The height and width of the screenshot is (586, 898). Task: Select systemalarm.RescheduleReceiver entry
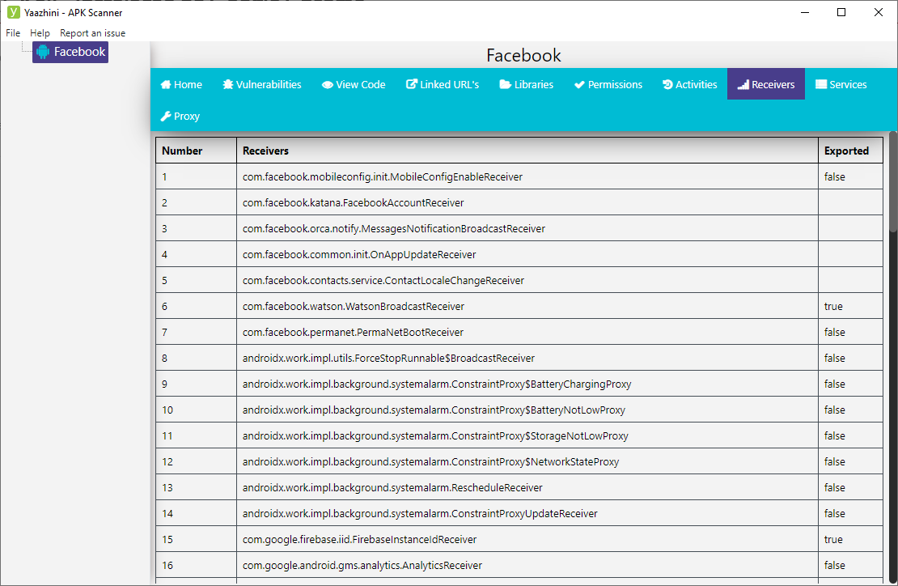pos(392,487)
